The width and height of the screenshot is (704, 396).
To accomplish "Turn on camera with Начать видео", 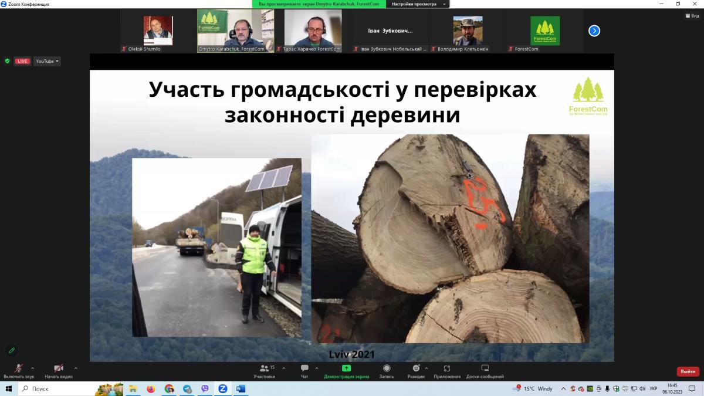I will coord(59,371).
